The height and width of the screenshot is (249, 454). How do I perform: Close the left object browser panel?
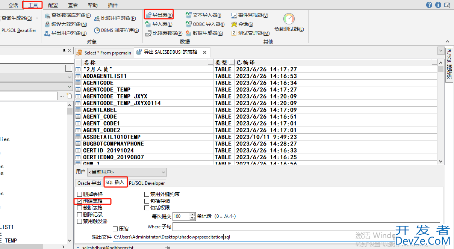coord(70,50)
